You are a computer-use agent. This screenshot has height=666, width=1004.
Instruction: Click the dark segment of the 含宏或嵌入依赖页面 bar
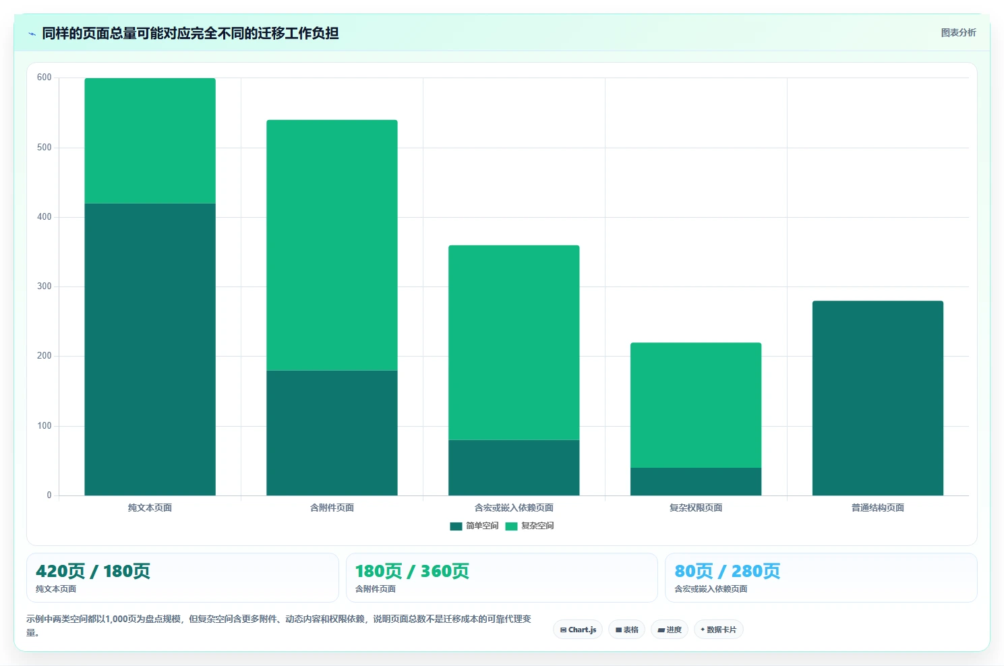point(514,468)
